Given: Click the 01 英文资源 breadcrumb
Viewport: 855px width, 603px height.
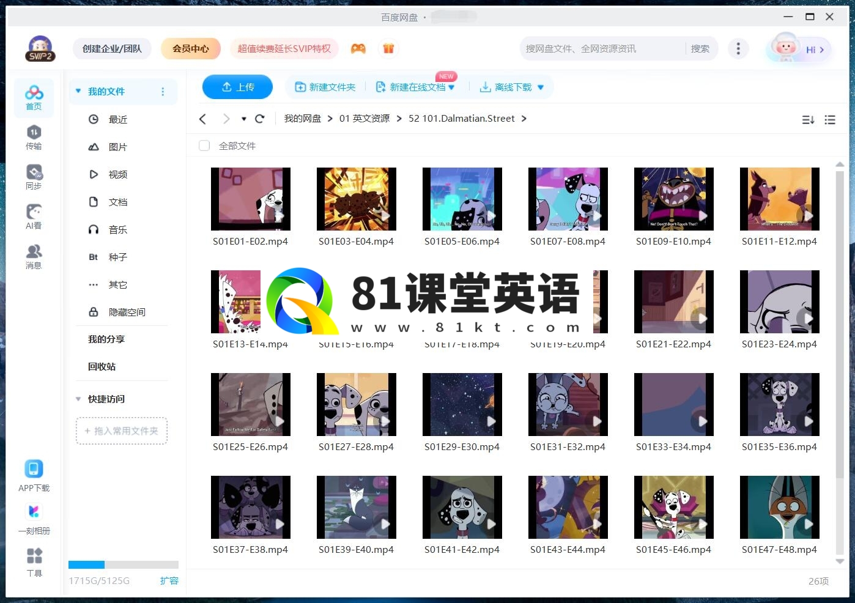Looking at the screenshot, I should tap(365, 119).
